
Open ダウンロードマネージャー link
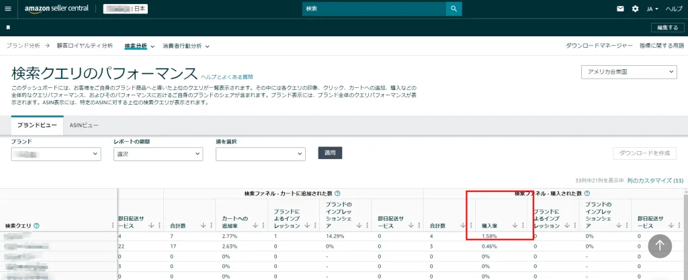point(599,46)
